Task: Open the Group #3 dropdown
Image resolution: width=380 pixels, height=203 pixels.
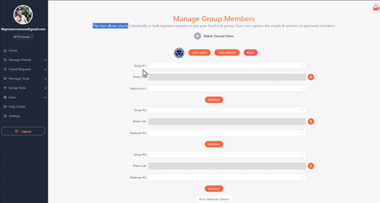Action: [x=227, y=155]
